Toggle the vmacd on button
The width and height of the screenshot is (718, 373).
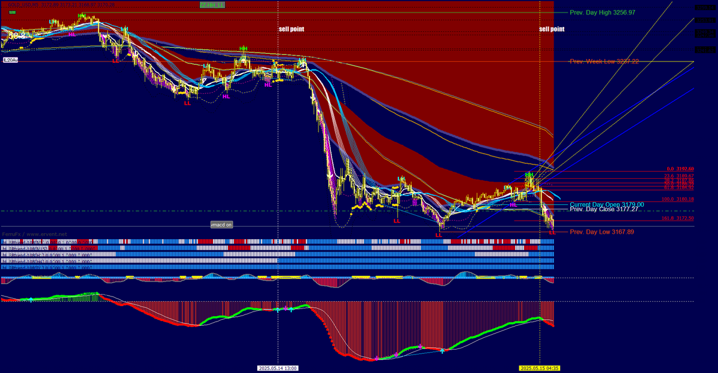pos(221,225)
